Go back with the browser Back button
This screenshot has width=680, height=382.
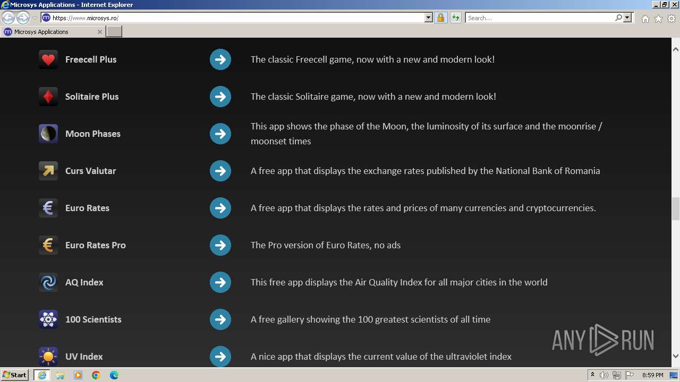(x=8, y=18)
